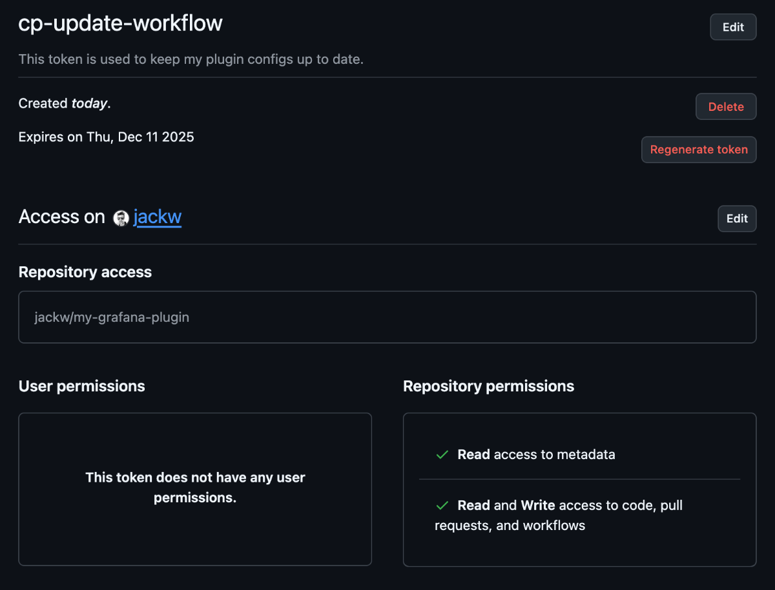The image size is (775, 590).
Task: Click the cp-update-workflow token title
Action: pos(121,23)
